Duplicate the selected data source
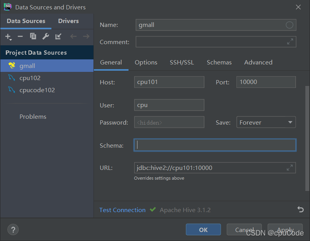Viewport: 310px width, 241px height. (x=33, y=36)
